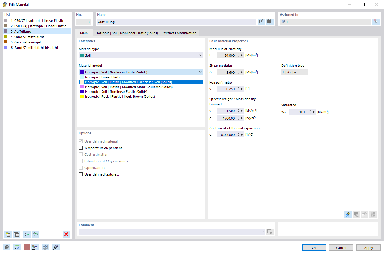Click the remove assignment icon in Assigned to

(376, 22)
